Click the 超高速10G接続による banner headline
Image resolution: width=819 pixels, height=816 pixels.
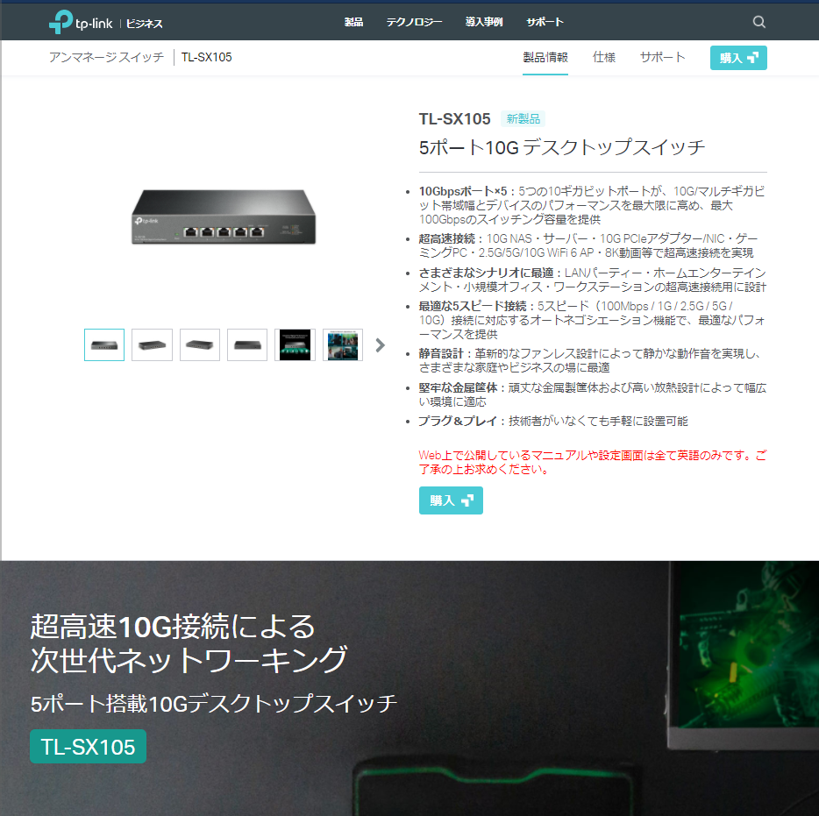173,627
